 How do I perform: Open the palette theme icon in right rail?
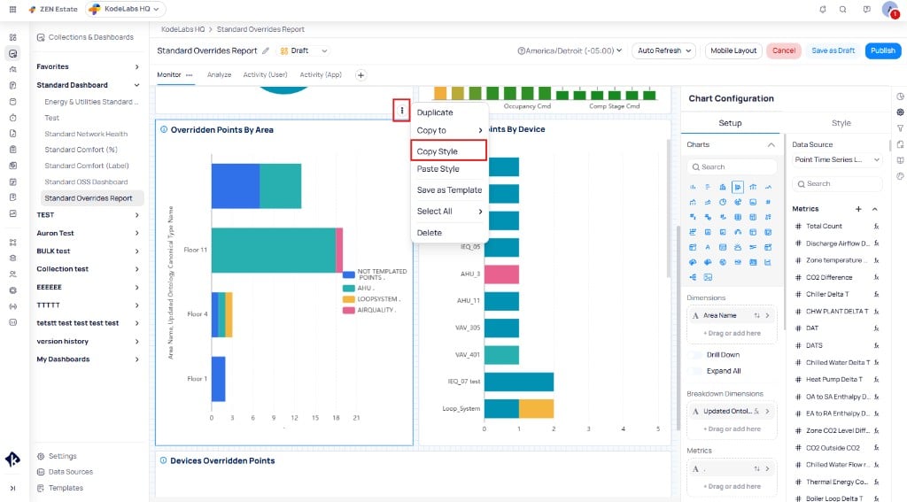pyautogui.click(x=901, y=176)
